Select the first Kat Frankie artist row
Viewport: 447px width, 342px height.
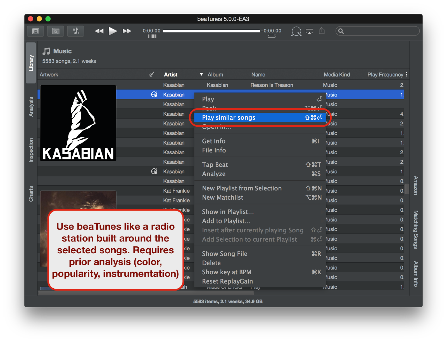tap(176, 191)
